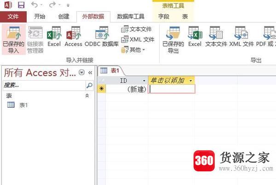Open the 数据库工具 ribbon tab

(x=131, y=16)
